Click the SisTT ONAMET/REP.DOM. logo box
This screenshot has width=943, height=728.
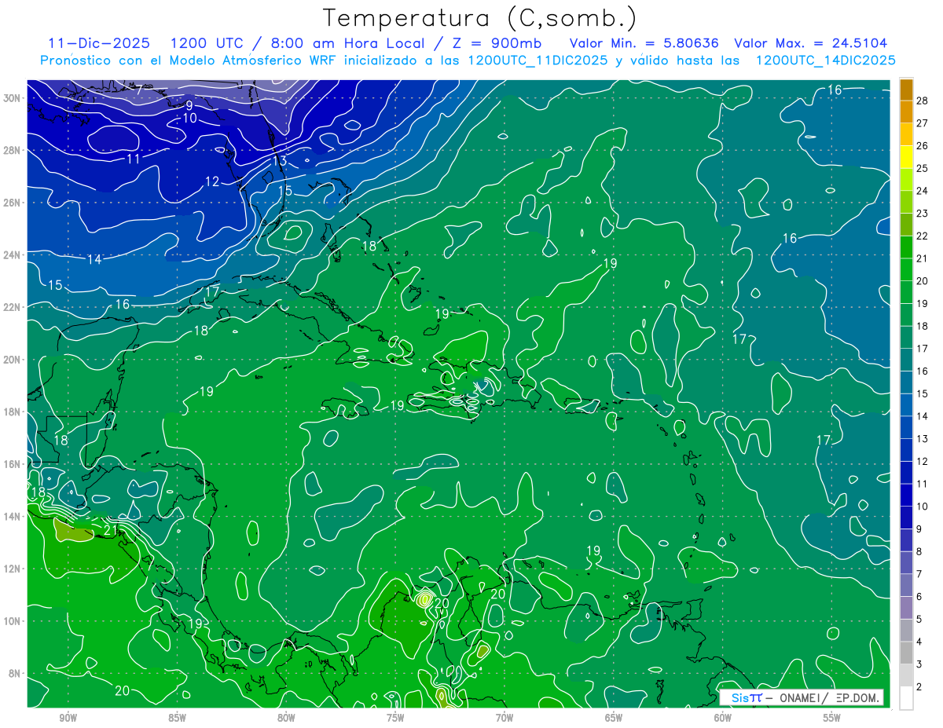[802, 697]
